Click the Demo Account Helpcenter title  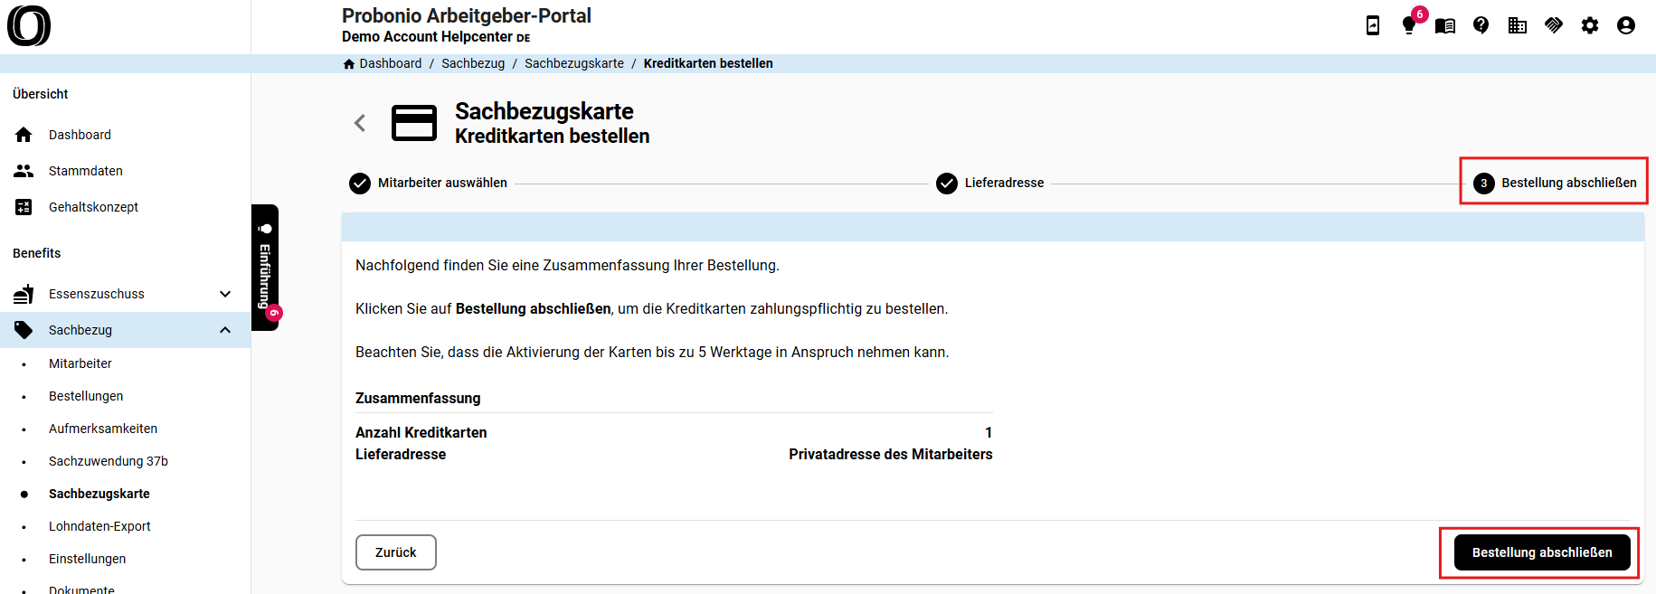(436, 37)
